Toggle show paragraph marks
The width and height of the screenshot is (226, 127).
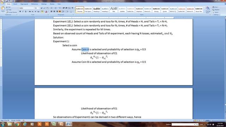(72, 8)
